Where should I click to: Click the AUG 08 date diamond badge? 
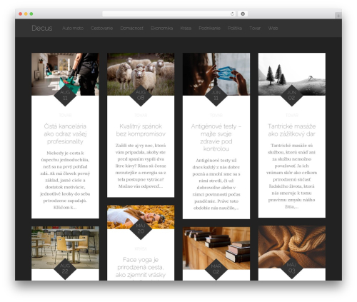coord(141,95)
